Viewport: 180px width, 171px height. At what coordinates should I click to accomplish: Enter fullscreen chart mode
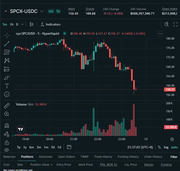[175, 24]
